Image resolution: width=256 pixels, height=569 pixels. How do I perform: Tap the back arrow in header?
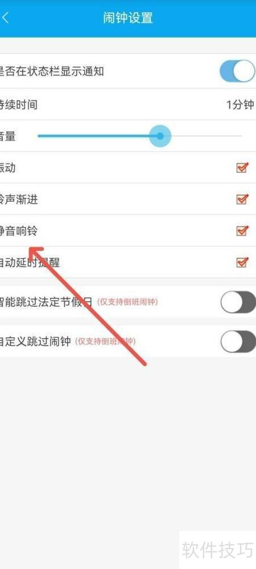[5, 18]
